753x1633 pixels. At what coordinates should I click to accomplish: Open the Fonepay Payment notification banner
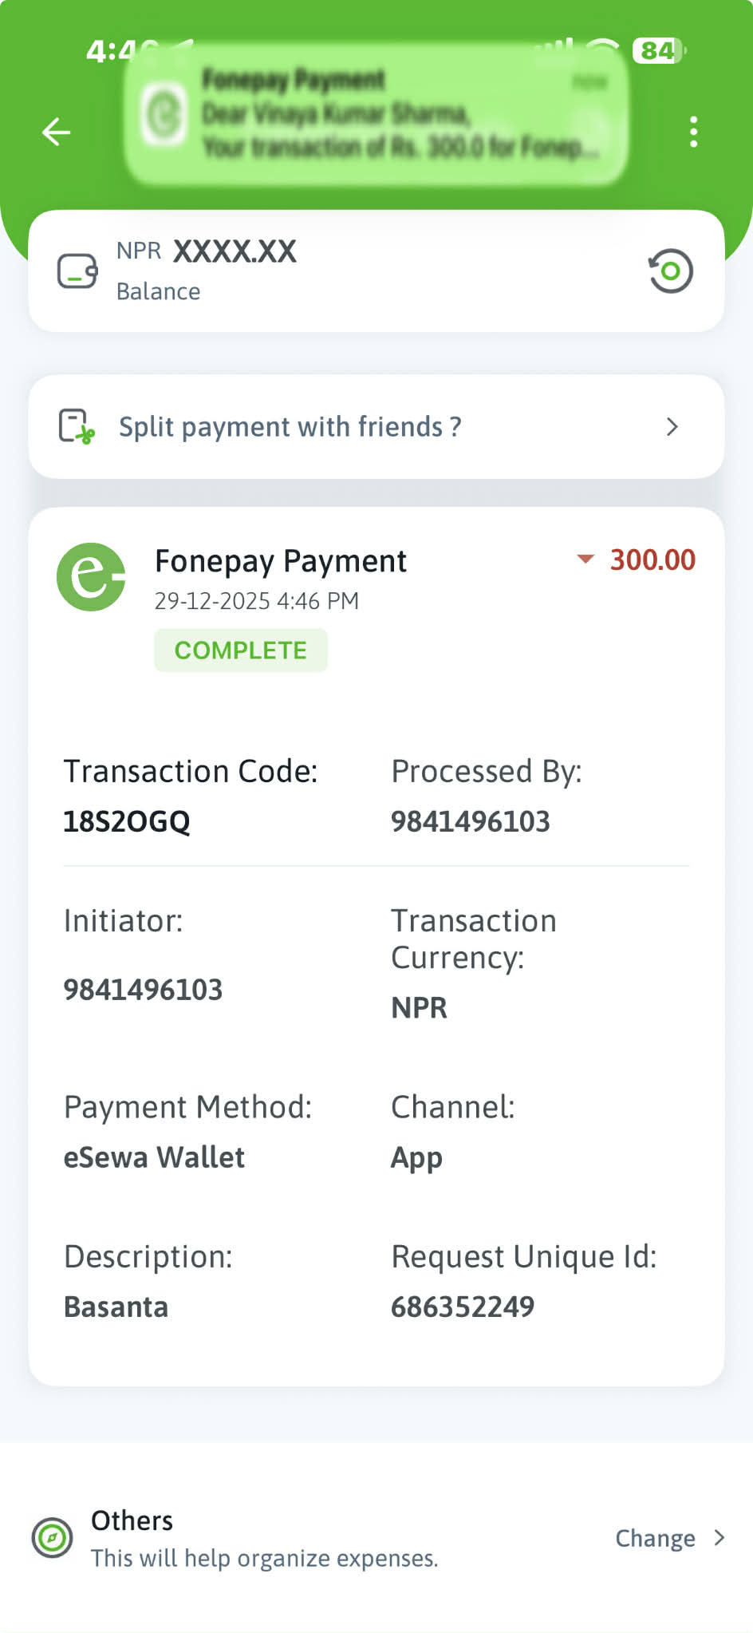pos(375,113)
